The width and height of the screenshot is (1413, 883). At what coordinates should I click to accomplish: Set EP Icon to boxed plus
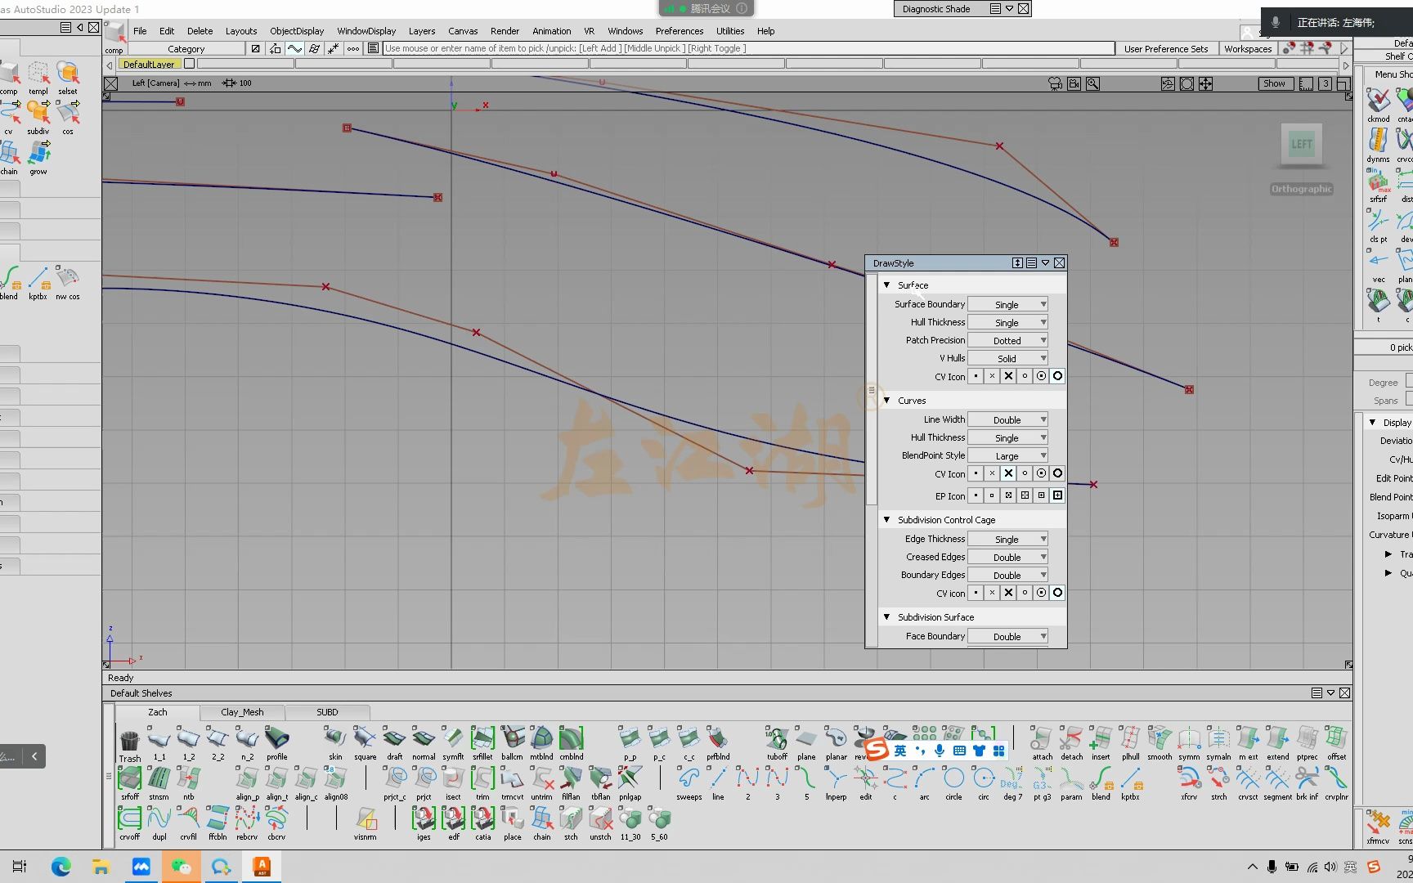1057,495
